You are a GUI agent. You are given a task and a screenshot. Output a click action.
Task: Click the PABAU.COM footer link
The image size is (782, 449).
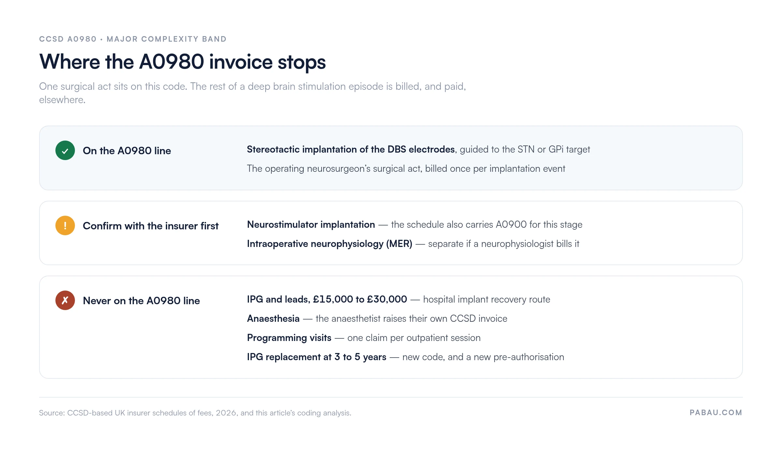tap(716, 413)
